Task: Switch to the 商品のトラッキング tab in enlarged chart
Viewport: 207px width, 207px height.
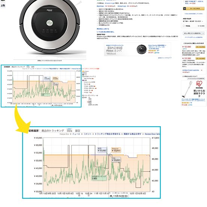Action: click(53, 131)
